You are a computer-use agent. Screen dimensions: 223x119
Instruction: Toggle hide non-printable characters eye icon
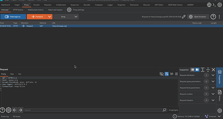(x=162, y=74)
